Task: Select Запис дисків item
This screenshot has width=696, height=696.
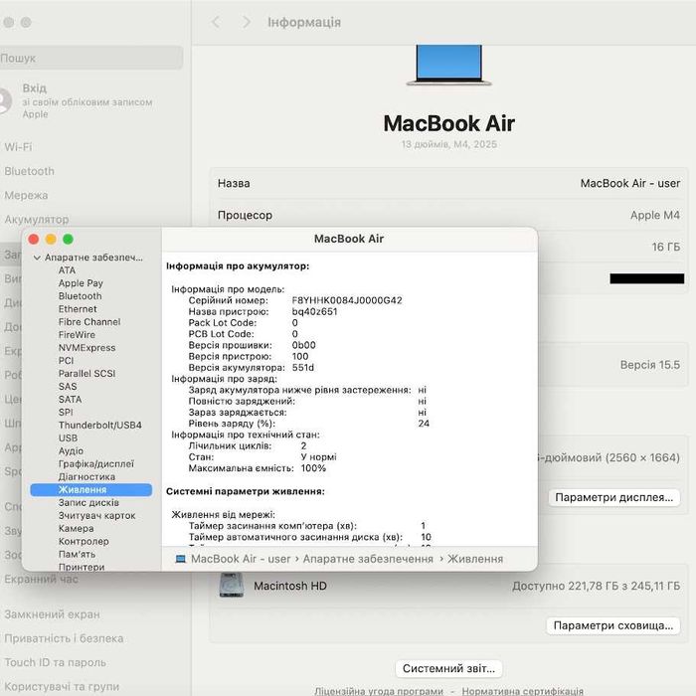Action: point(88,502)
